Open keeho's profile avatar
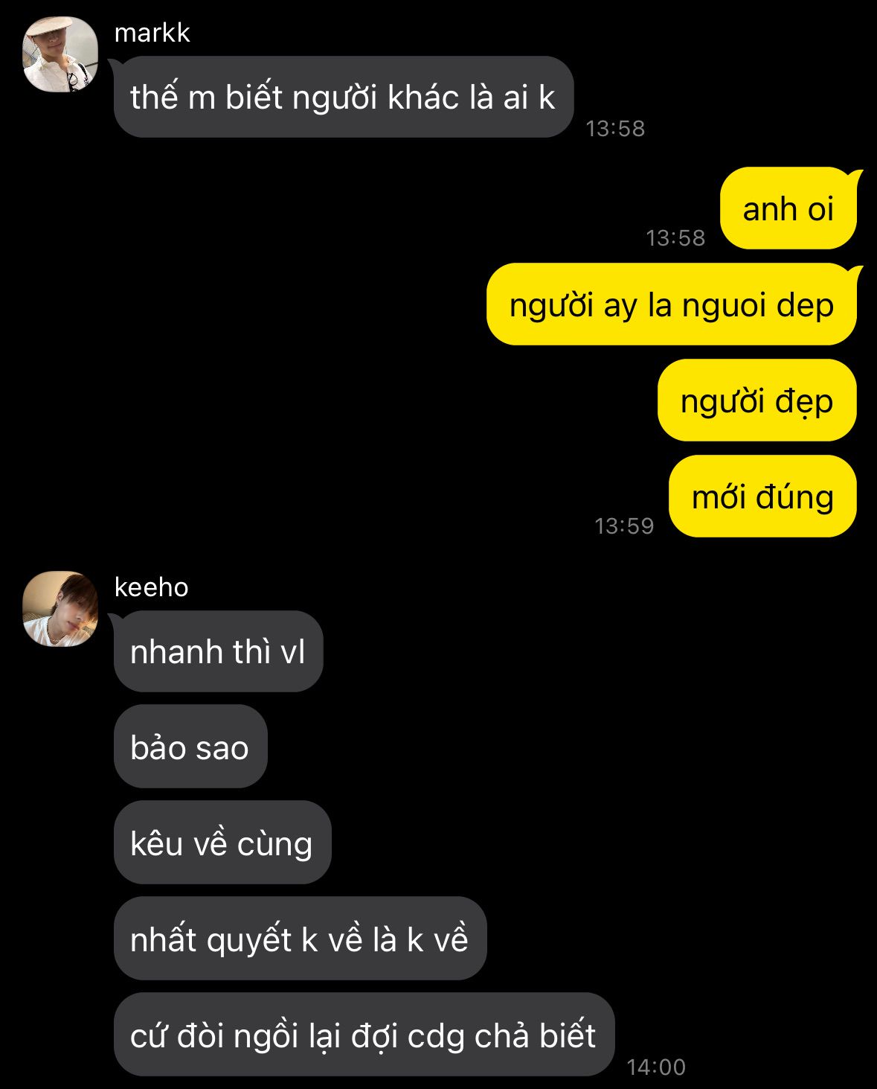The image size is (877, 1089). click(x=61, y=608)
